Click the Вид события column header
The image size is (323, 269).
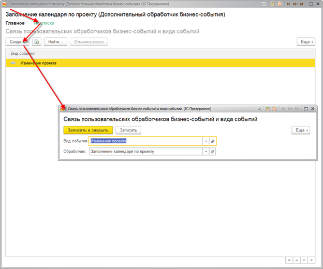(x=23, y=53)
